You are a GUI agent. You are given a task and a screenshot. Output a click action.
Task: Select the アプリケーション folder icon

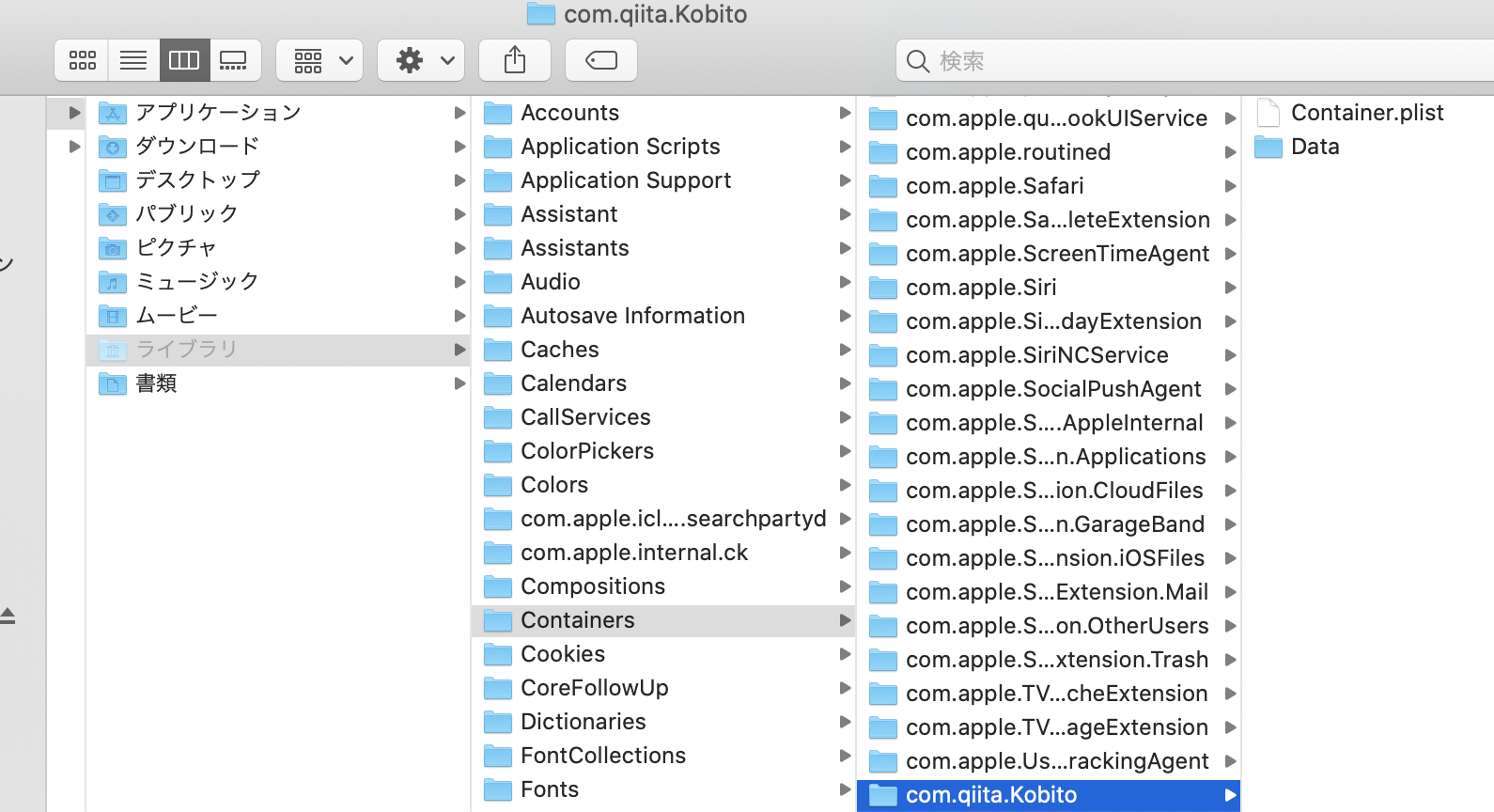pos(113,113)
